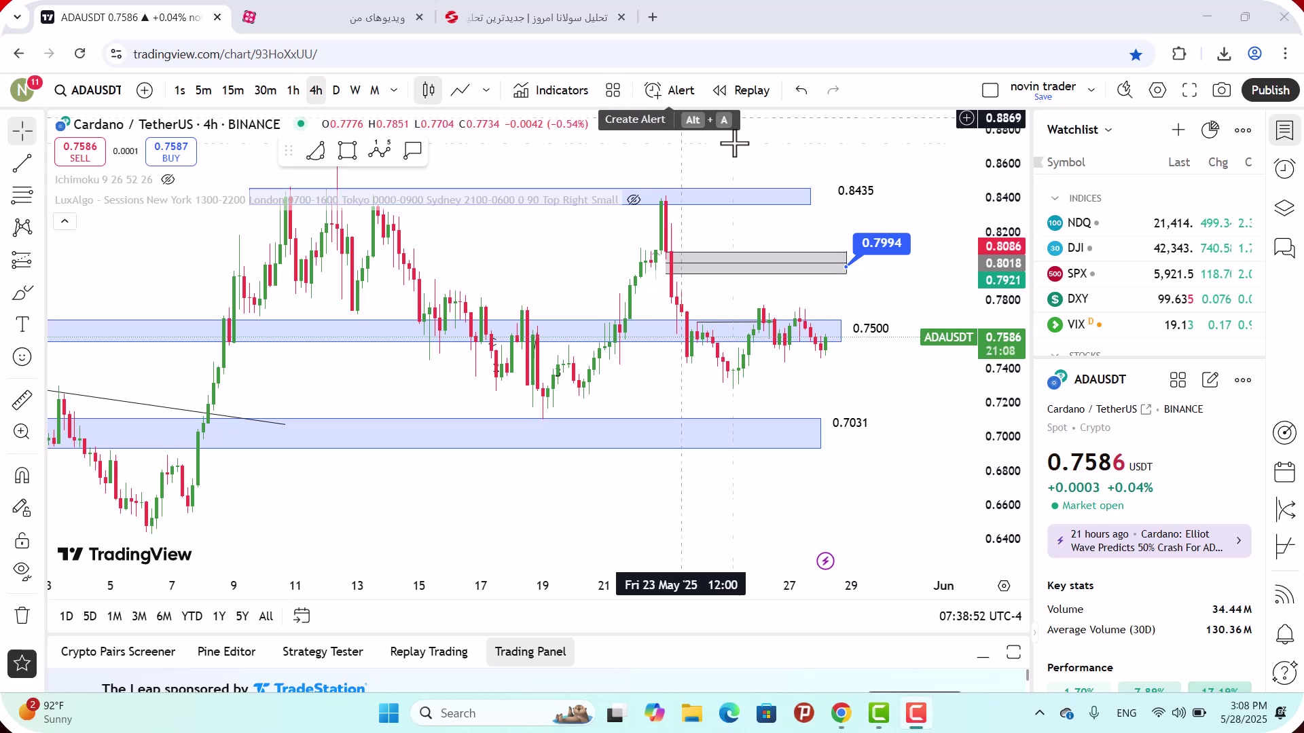Screen dimensions: 1304x733
Task: Open the Pine Editor tab
Action: (x=226, y=652)
